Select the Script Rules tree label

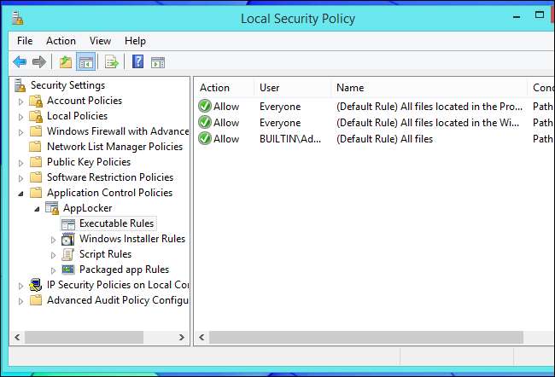[105, 254]
